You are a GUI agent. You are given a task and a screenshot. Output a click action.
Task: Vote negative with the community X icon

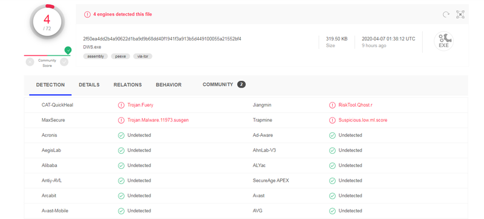[x=30, y=62]
